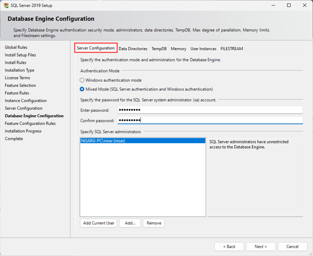Click Server Configuration step in sidebar

coord(24,108)
